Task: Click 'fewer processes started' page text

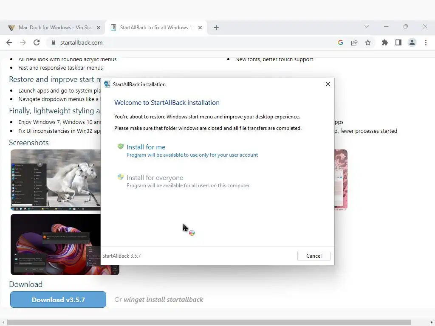Action: [x=369, y=131]
